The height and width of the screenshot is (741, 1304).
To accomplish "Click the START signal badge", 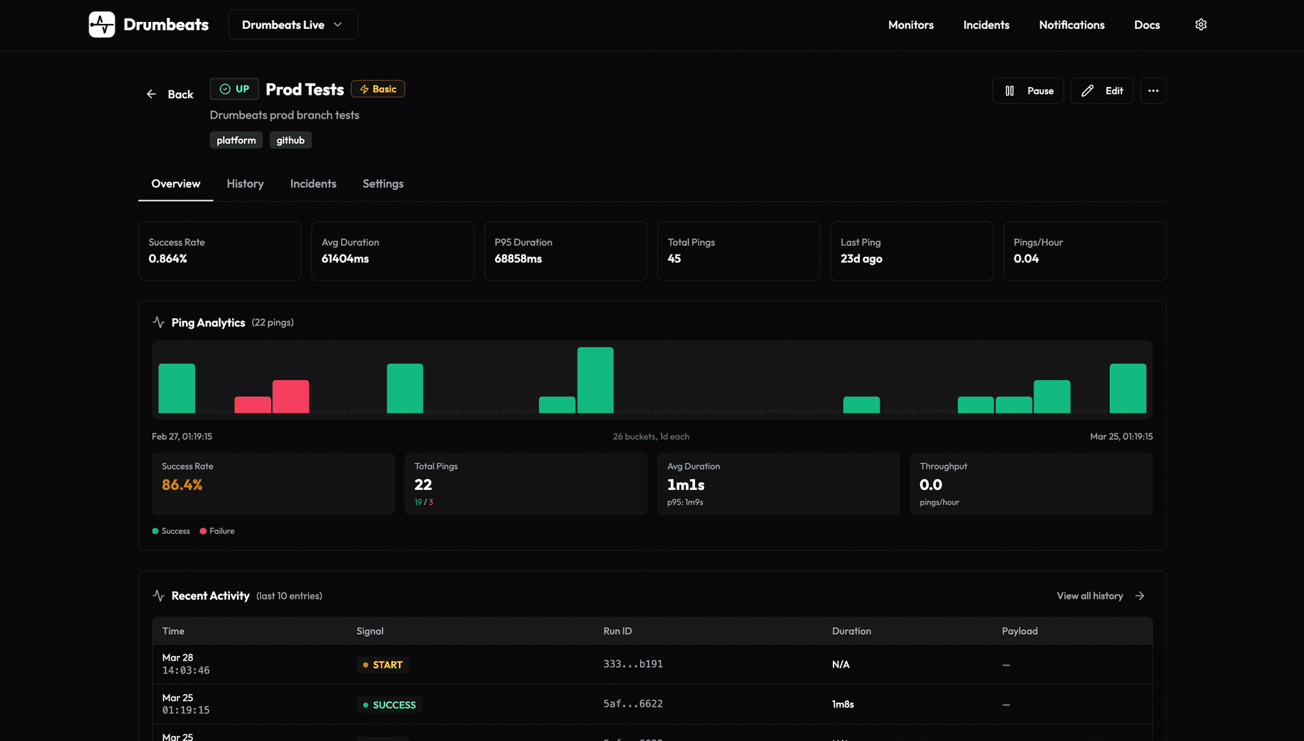I will 382,665.
